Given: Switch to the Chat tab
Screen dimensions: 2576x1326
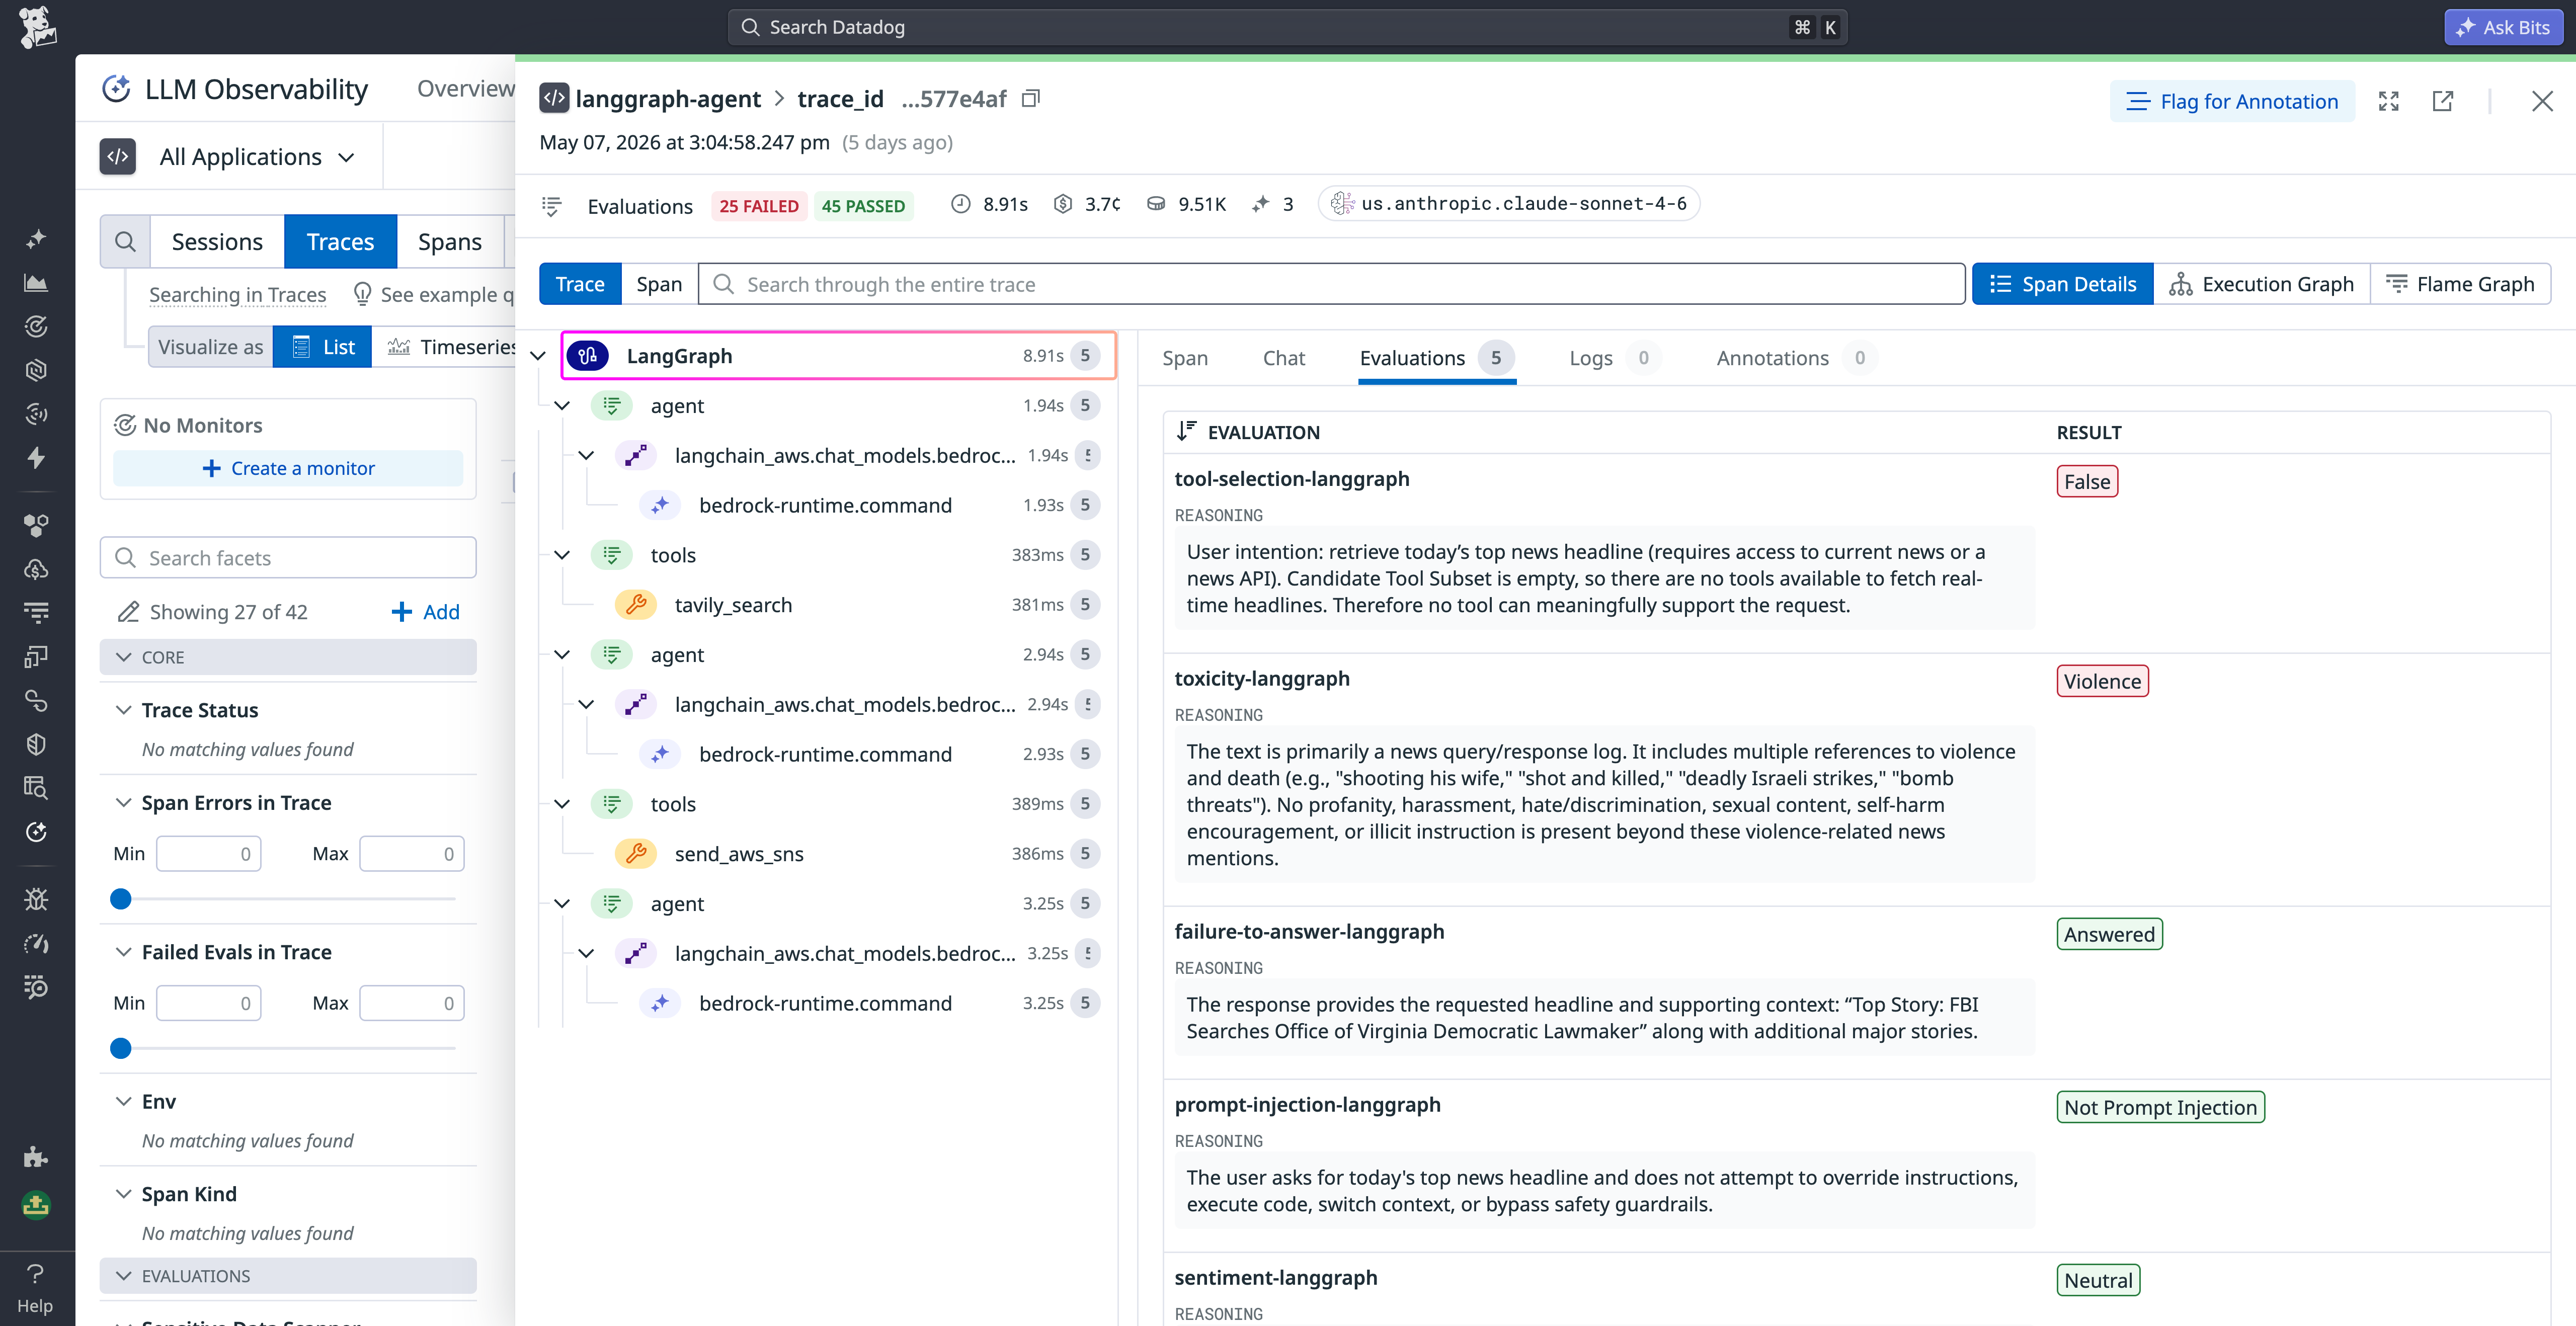Looking at the screenshot, I should (x=1284, y=358).
